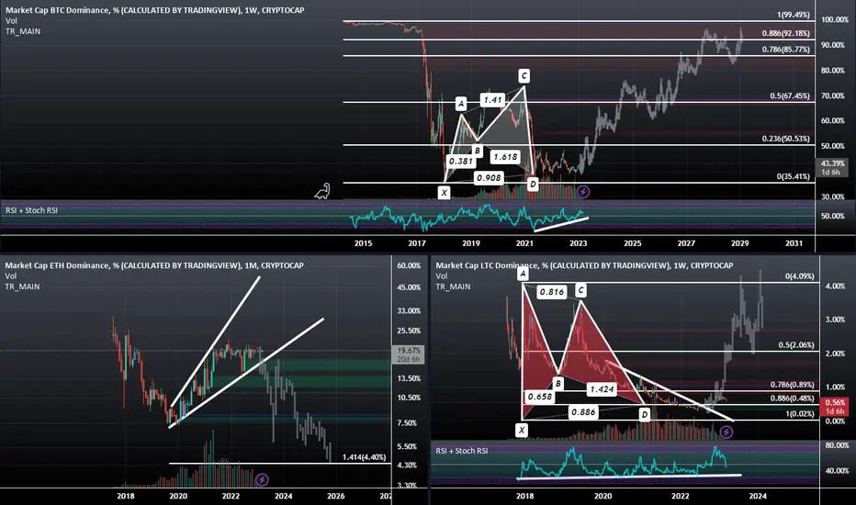
Task: Click the 0.908 ratio label in BTC pattern
Action: pos(488,177)
